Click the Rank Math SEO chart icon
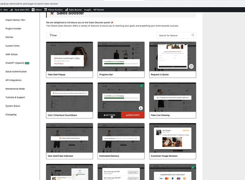 coord(12,10)
